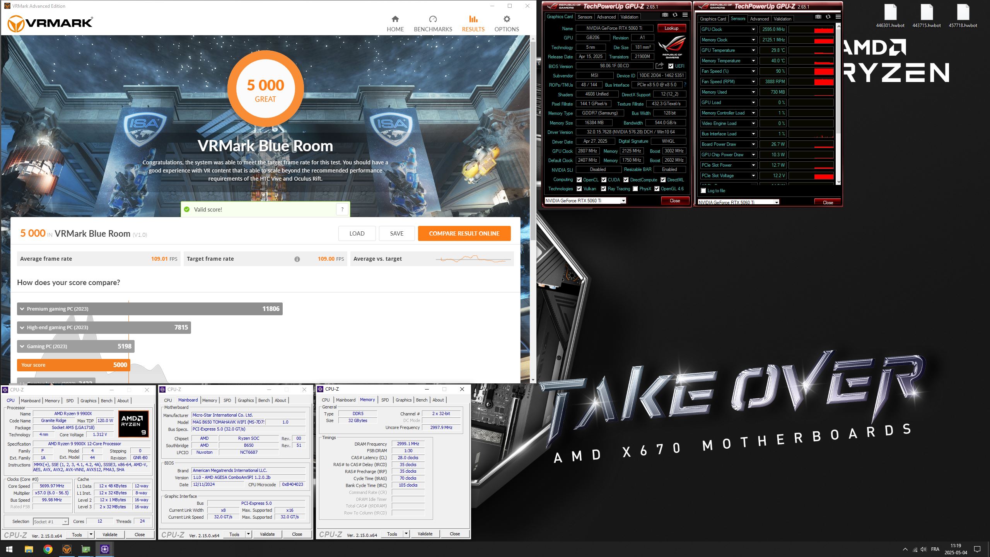This screenshot has width=990, height=557.
Task: Toggle CUDA checkbox in GPU-Z
Action: coord(604,180)
